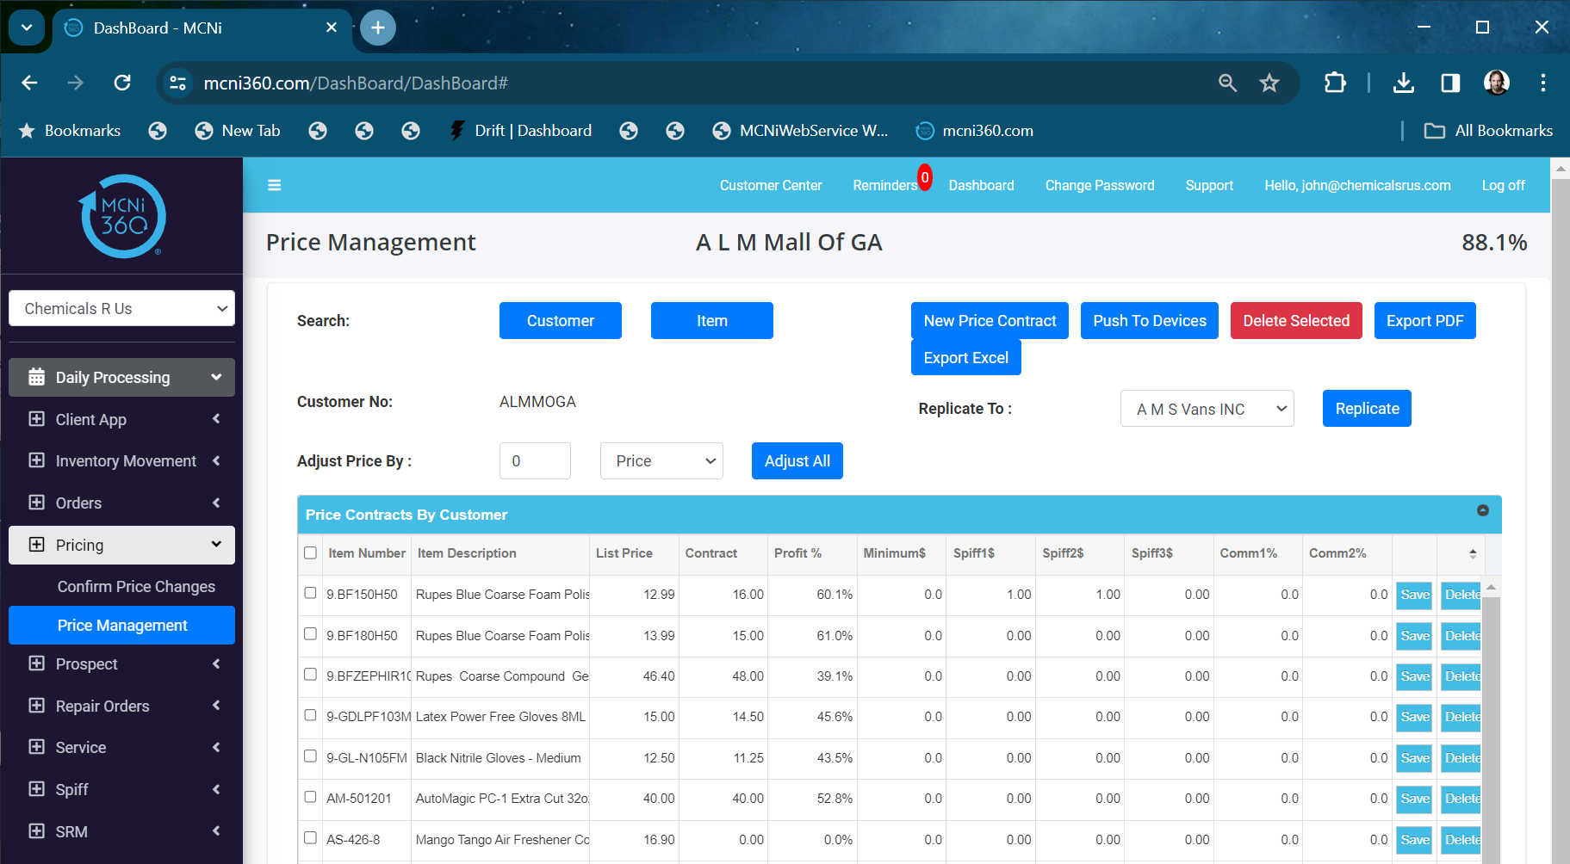Viewport: 1570px width, 864px height.
Task: Click the Repair Orders sidebar icon
Action: 36,706
